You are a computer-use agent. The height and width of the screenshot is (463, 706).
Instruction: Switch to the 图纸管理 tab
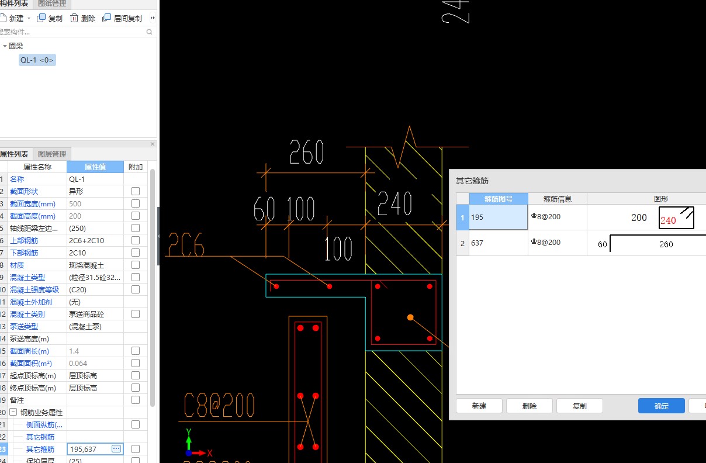pos(52,4)
